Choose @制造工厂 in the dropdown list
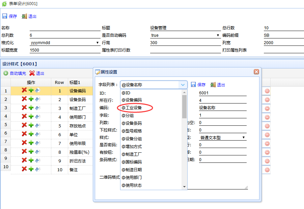This screenshot has height=209, width=304. [x=132, y=154]
